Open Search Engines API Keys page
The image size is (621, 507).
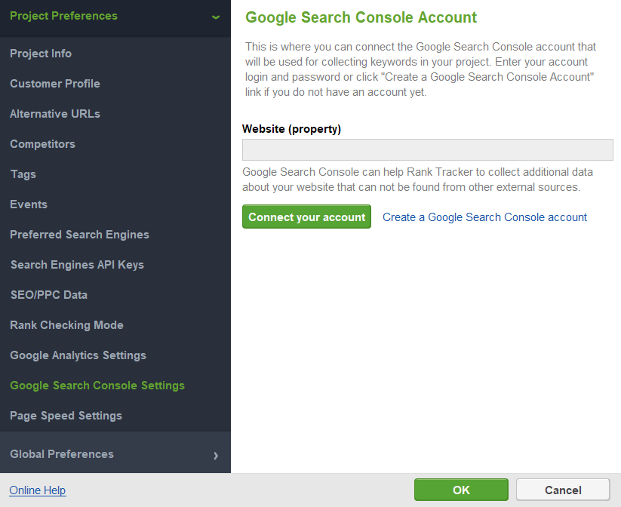pyautogui.click(x=77, y=265)
